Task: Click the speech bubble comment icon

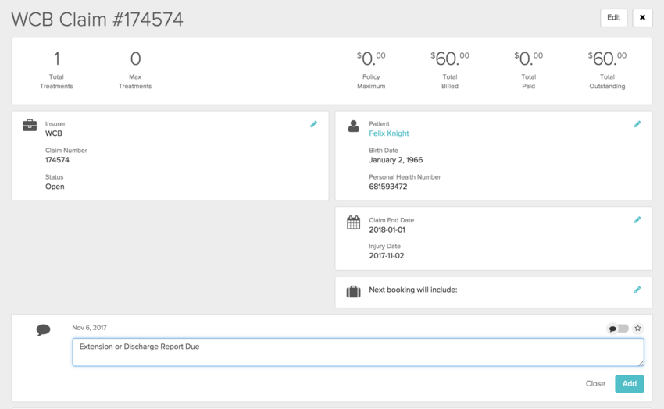Action: [43, 330]
